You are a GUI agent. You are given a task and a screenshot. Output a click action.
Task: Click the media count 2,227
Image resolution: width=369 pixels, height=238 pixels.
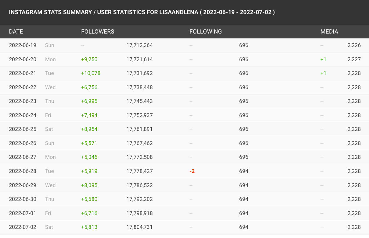coord(354,59)
